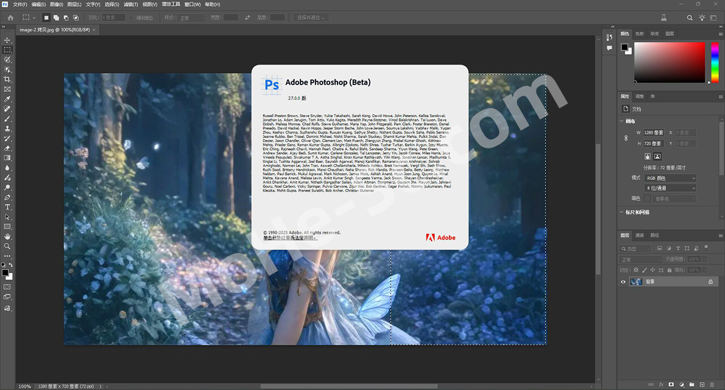The height and width of the screenshot is (390, 725).
Task: Toggle the width-height link chain icon
Action: point(626,138)
